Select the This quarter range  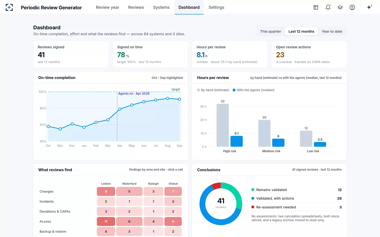click(270, 31)
